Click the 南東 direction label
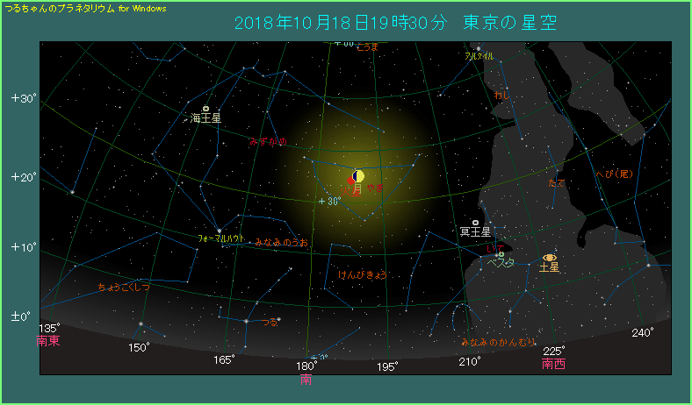The height and width of the screenshot is (405, 692). [48, 341]
